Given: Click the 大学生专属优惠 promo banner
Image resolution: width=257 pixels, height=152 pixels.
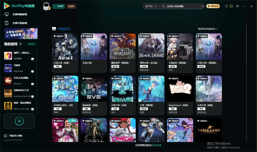Looking at the screenshot, I should 21,34.
